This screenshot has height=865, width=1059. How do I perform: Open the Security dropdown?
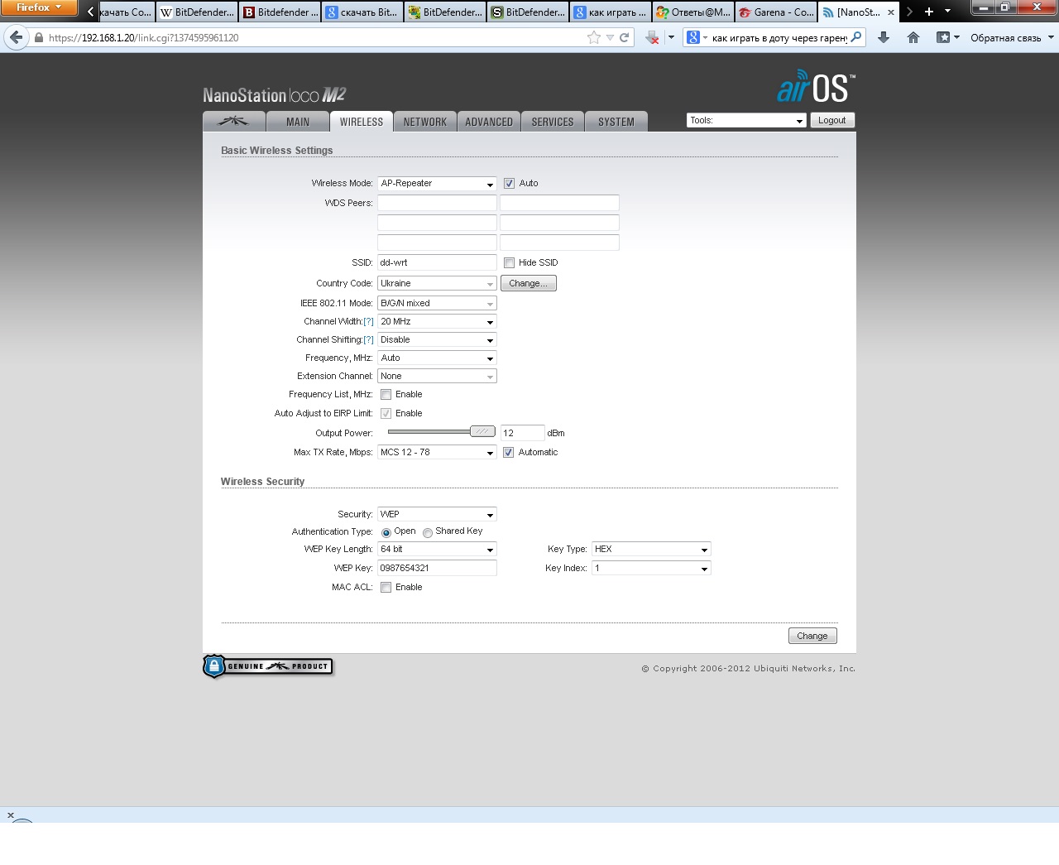click(437, 515)
